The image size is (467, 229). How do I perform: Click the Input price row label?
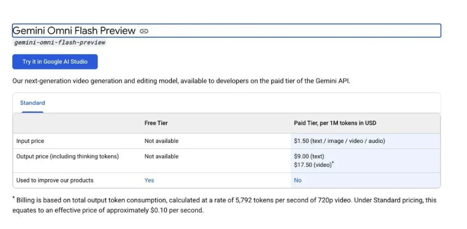[x=30, y=141]
